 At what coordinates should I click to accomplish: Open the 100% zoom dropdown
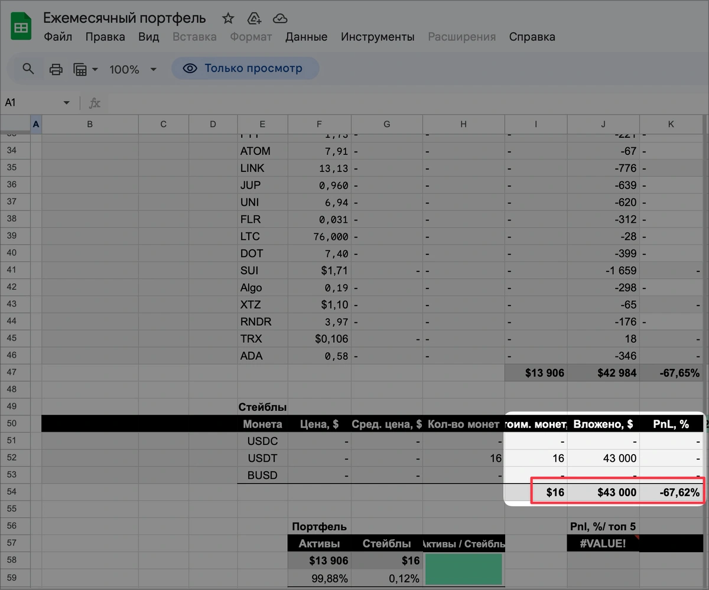(133, 69)
